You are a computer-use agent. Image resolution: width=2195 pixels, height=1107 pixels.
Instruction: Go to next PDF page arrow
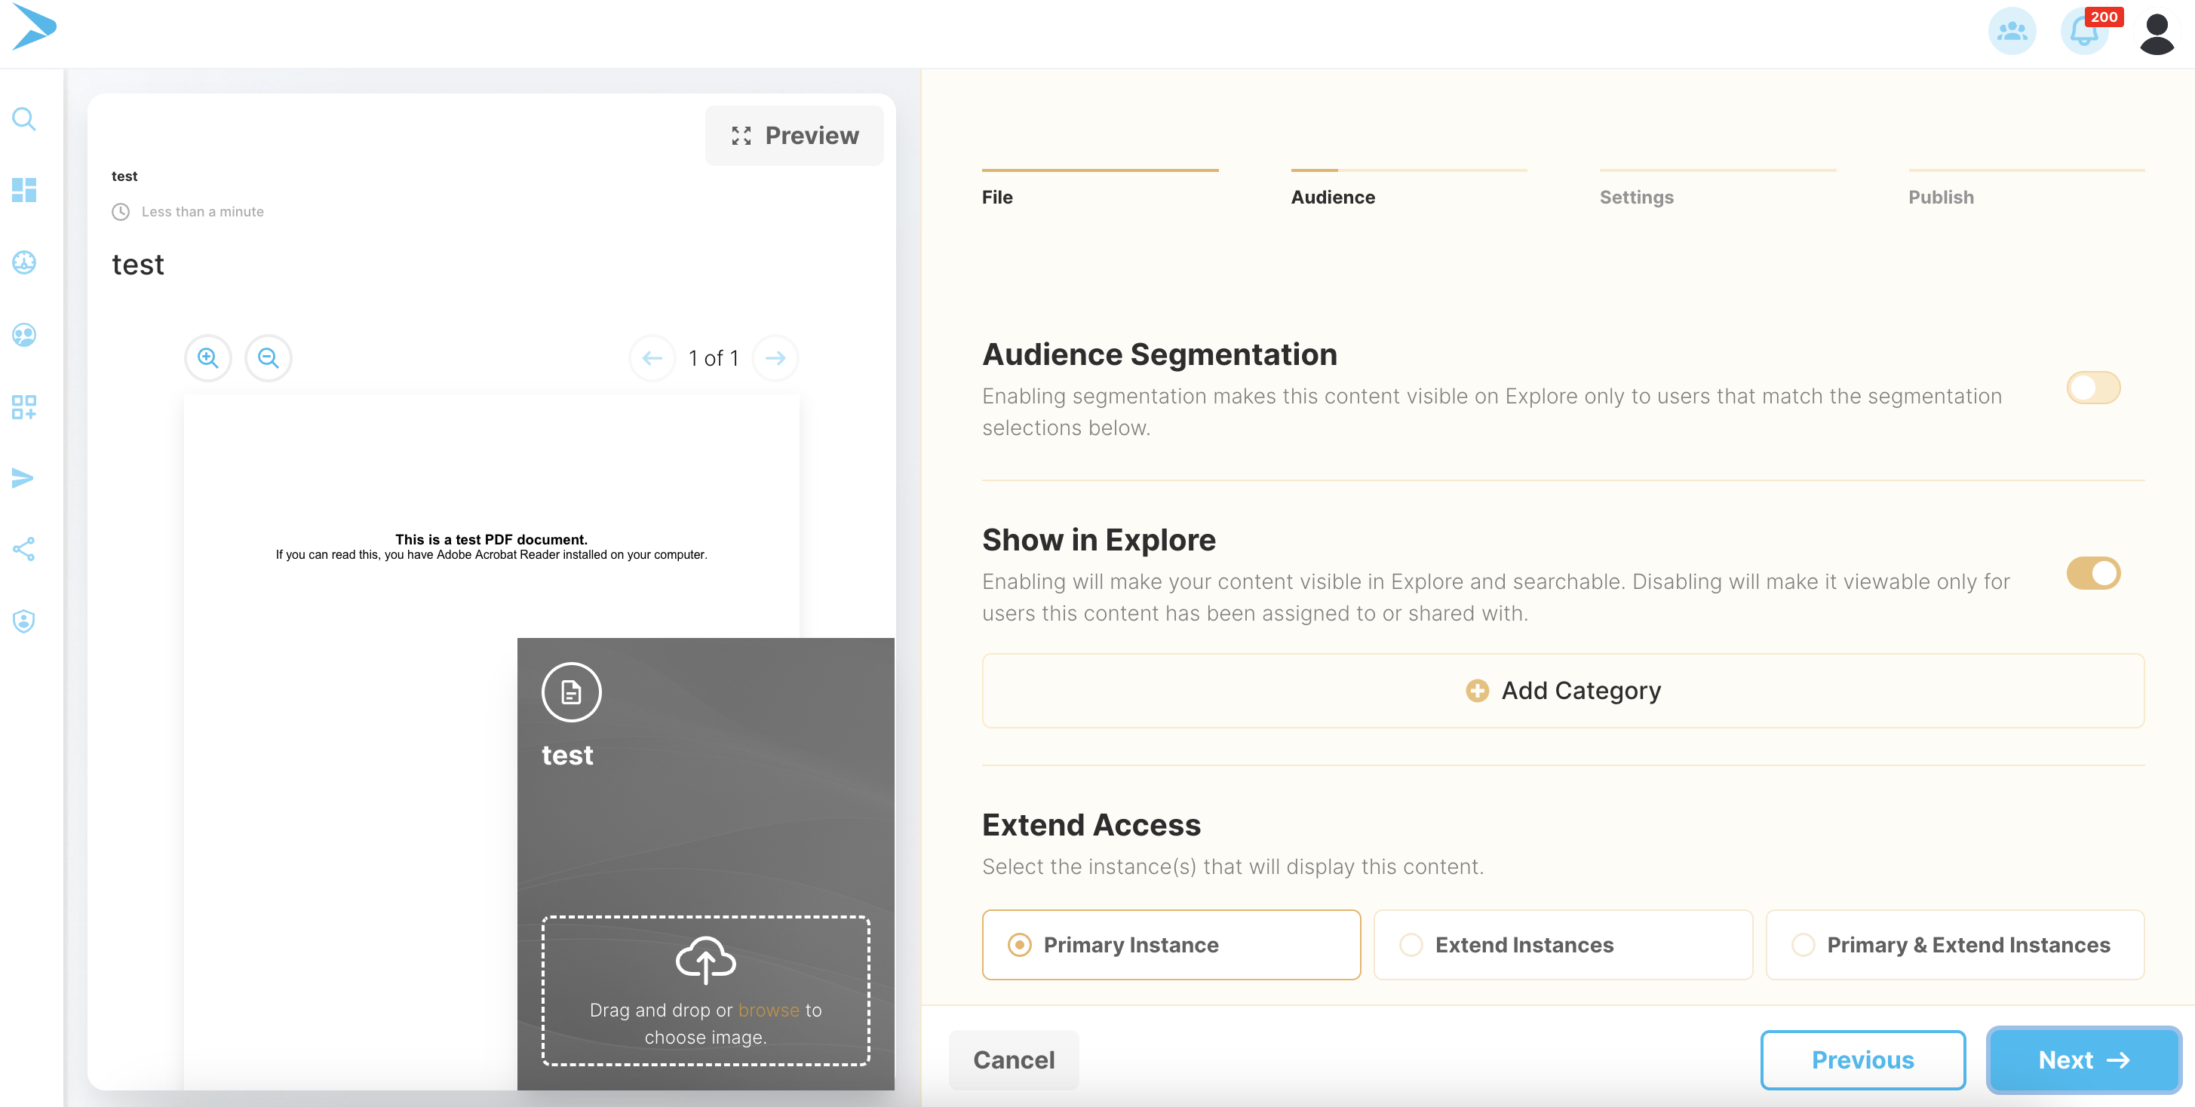(x=775, y=357)
